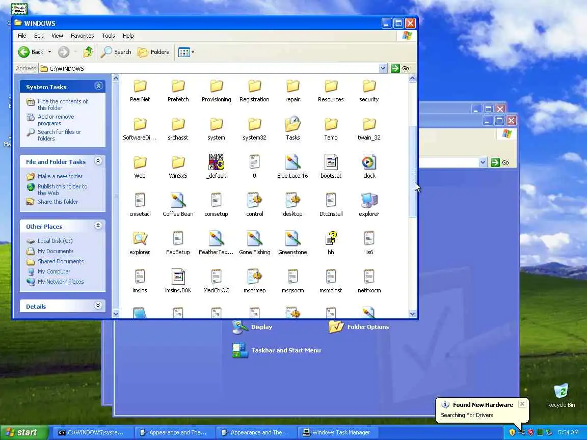Collapse the Other Places panel
Screen dimensions: 587x440
98,225
